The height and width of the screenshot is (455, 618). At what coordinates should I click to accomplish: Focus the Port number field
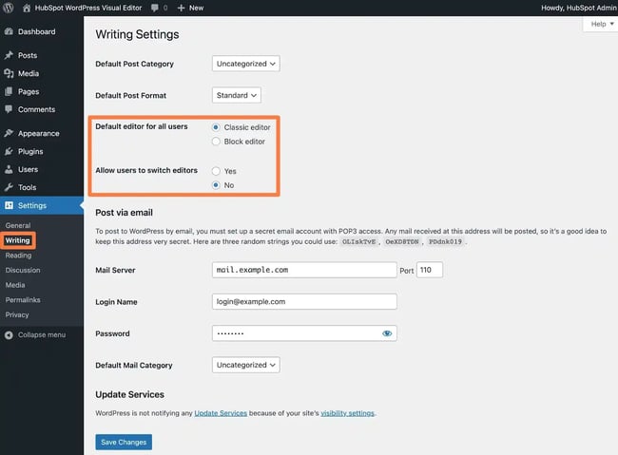[x=430, y=270]
